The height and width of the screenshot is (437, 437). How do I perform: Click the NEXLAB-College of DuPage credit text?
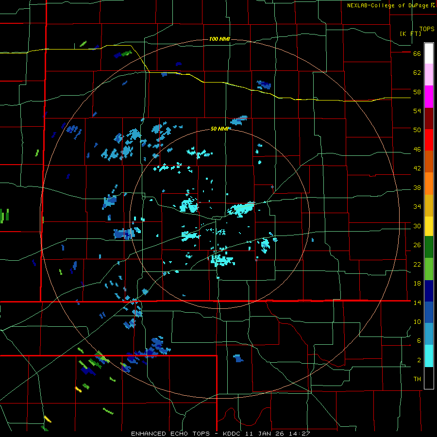[x=387, y=5]
